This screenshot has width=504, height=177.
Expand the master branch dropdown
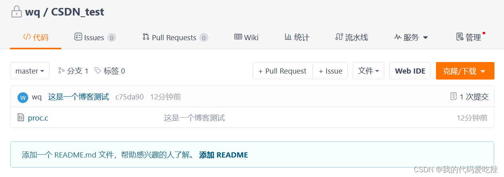coord(29,71)
